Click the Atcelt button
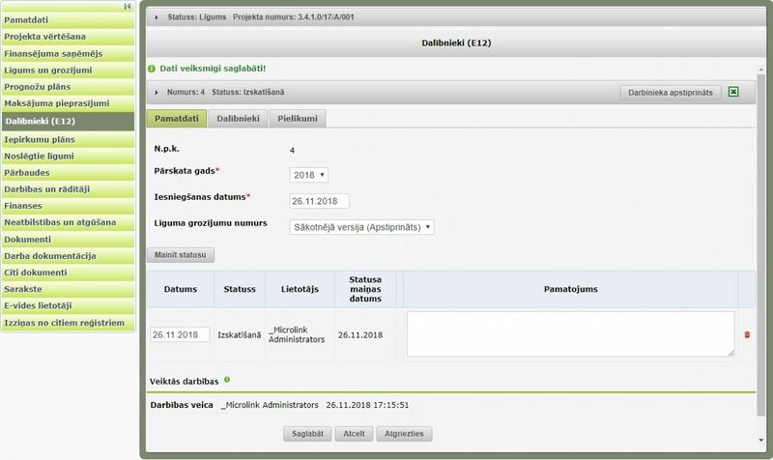 pyautogui.click(x=354, y=434)
